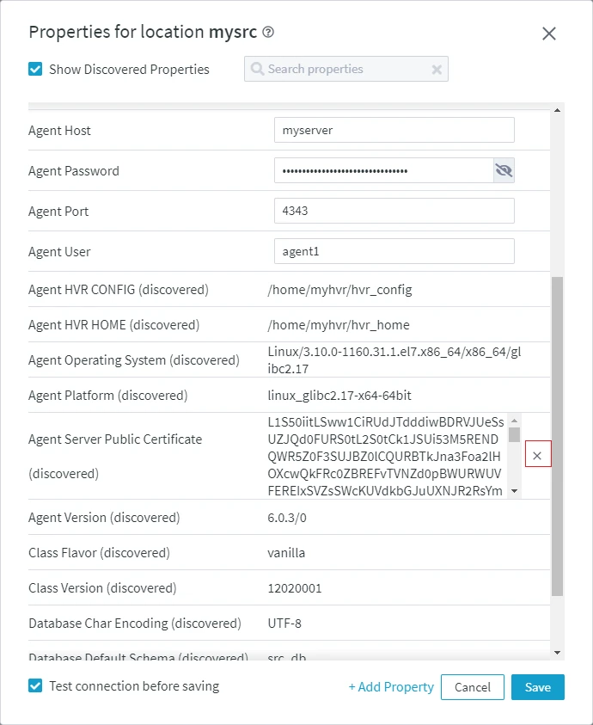
Task: Cancel editing the location properties
Action: point(472,686)
